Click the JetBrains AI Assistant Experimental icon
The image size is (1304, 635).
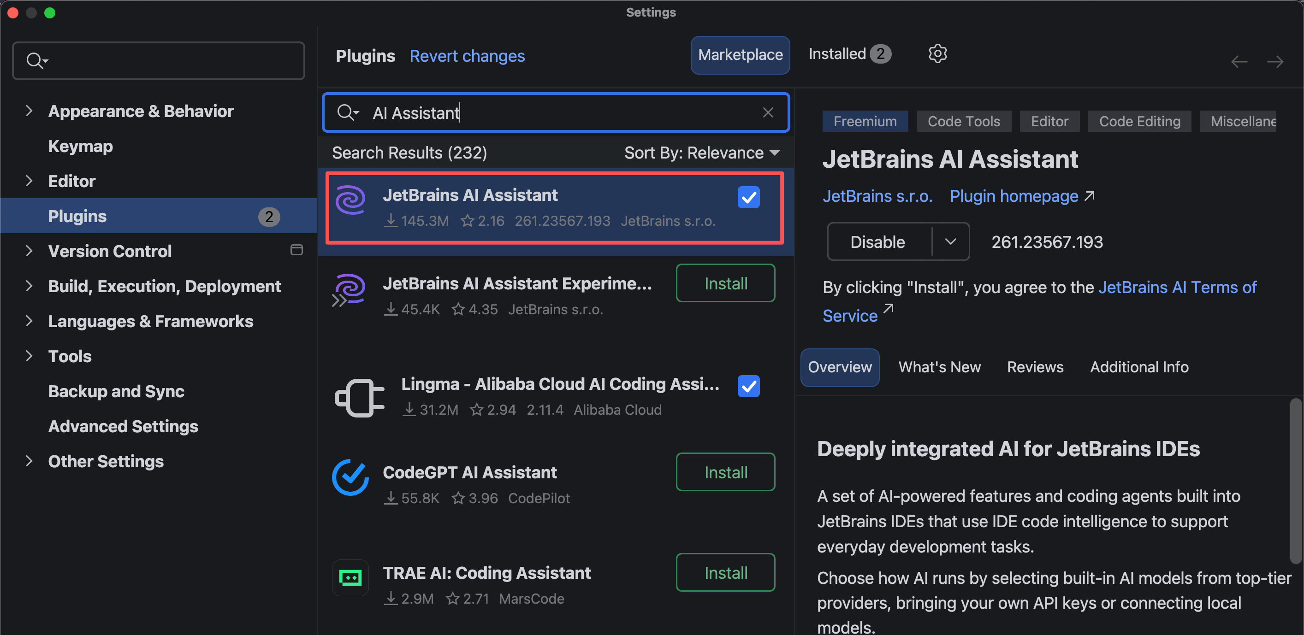[350, 289]
